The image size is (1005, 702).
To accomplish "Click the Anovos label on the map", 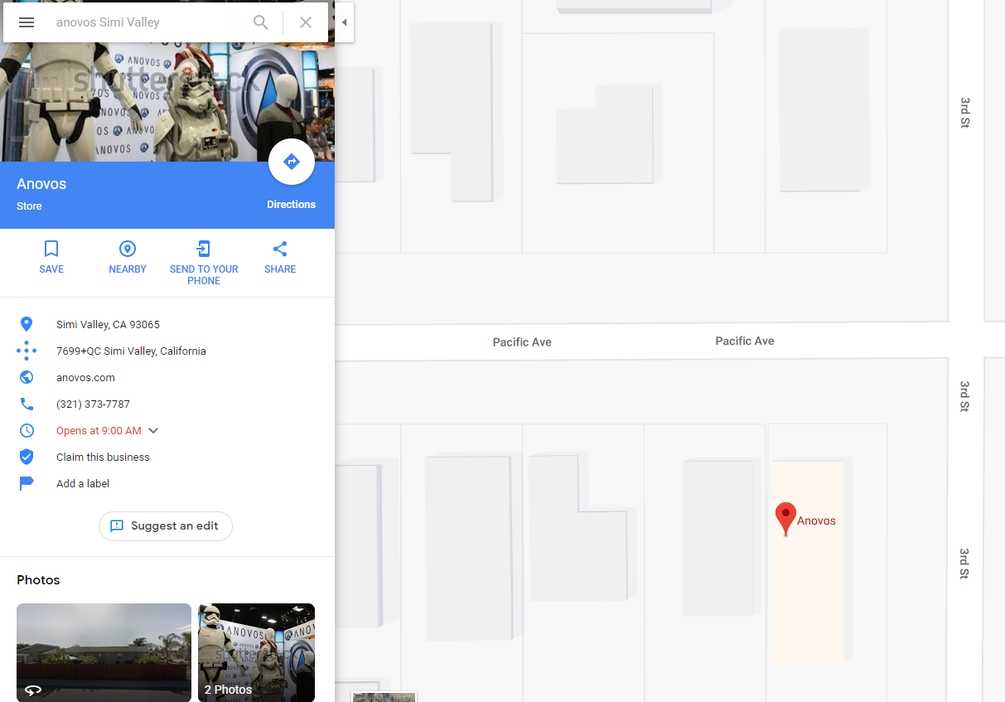I will coord(816,521).
